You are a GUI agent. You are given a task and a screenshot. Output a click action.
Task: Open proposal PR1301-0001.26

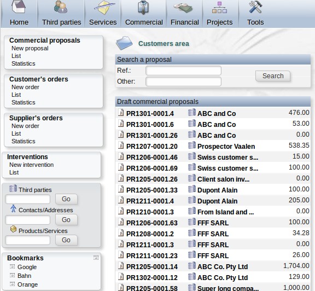pyautogui.click(x=152, y=136)
